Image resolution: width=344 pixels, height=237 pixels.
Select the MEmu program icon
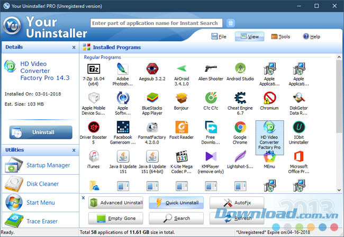269,158
